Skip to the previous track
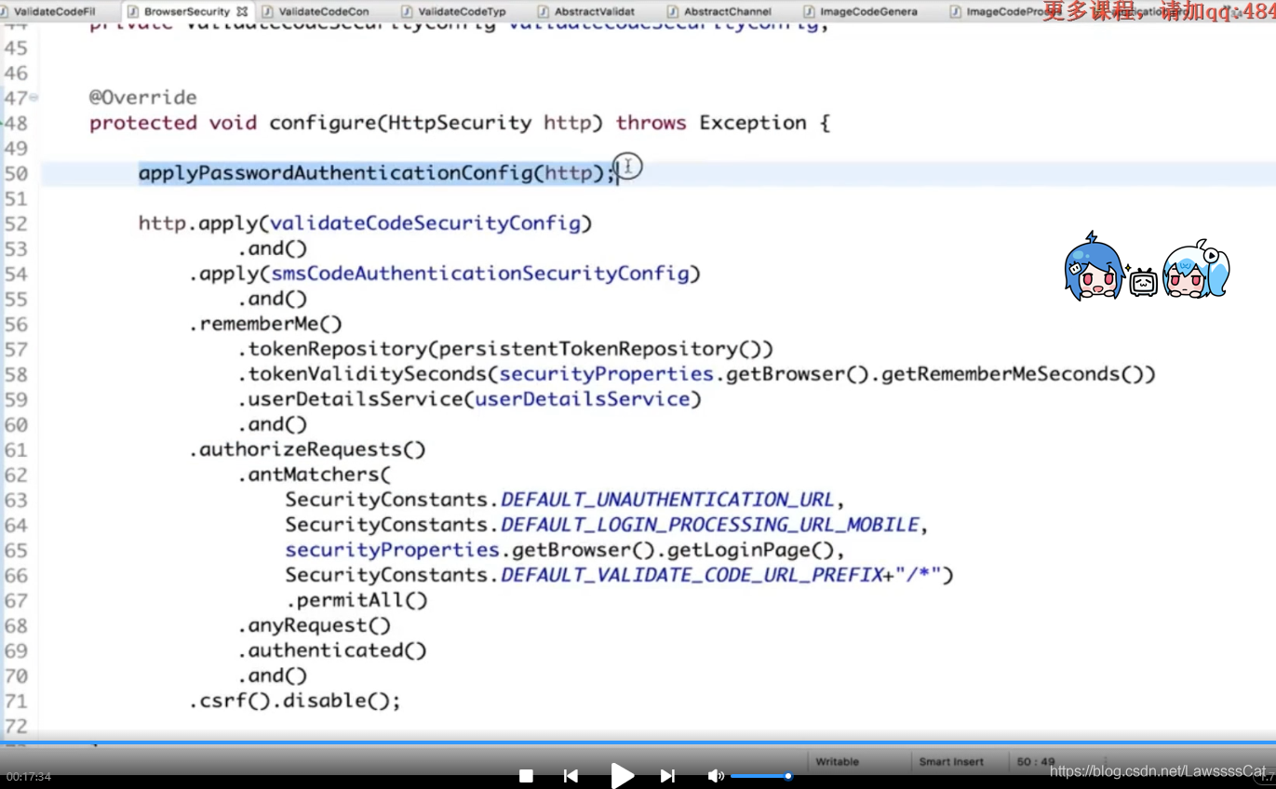 click(x=571, y=776)
